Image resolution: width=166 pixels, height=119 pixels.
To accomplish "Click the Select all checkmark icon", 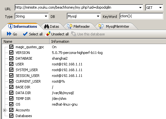I will (25, 34).
